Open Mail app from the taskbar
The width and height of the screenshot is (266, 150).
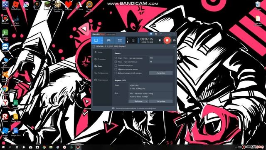coord(30,147)
